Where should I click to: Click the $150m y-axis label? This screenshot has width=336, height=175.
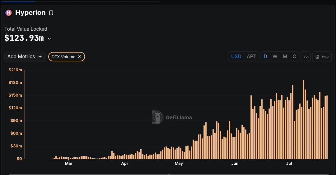[x=15, y=95]
